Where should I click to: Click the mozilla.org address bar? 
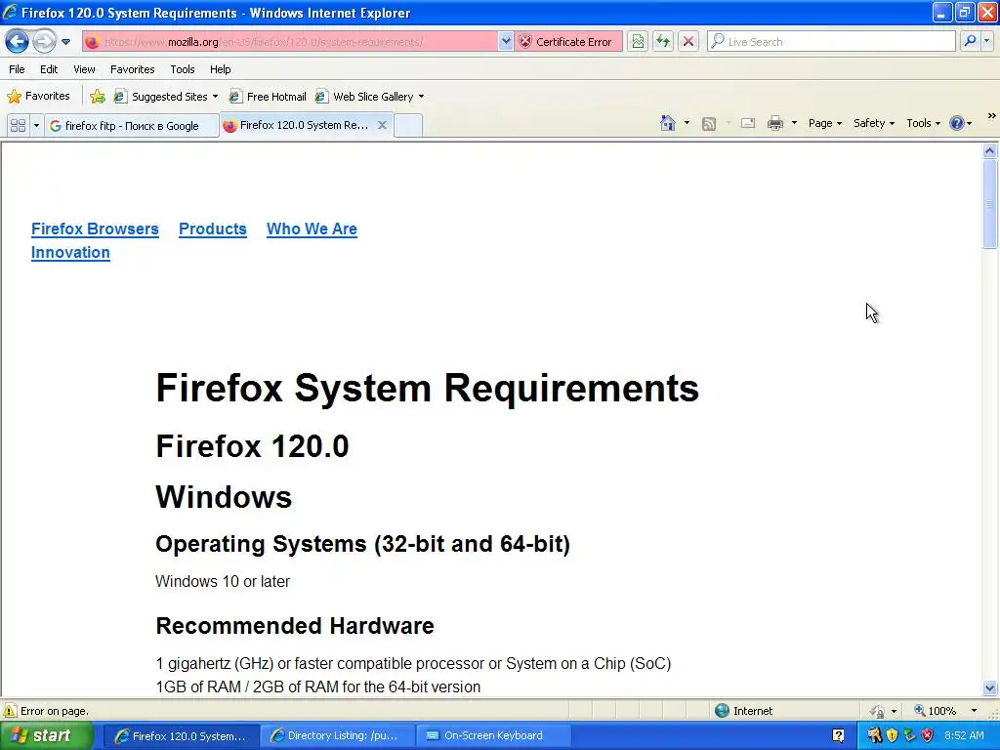(290, 42)
